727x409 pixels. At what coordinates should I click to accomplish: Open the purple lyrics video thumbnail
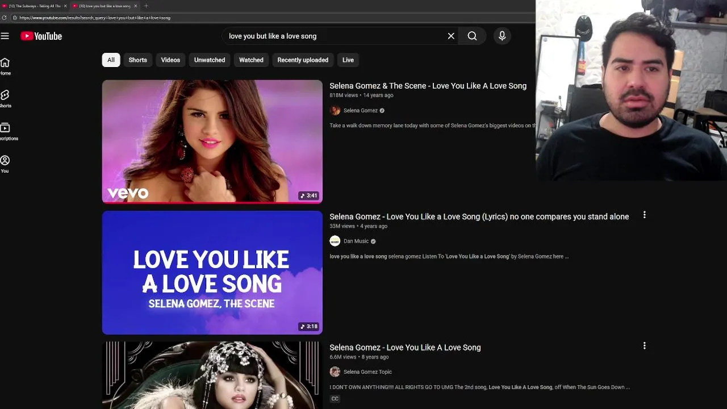point(212,272)
